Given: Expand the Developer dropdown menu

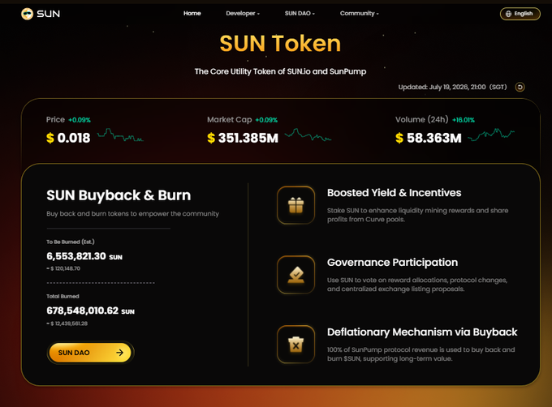Looking at the screenshot, I should (243, 13).
